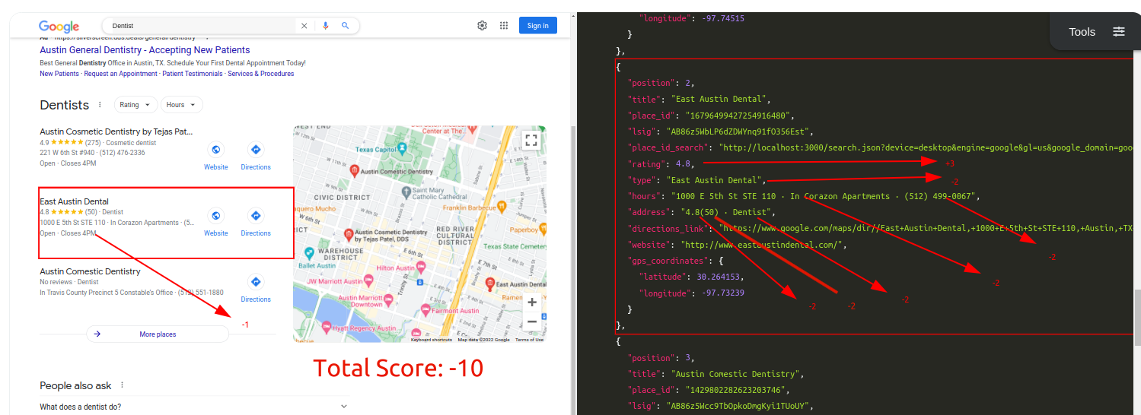Open map Keyboard shortcuts link
The image size is (1141, 415).
click(x=432, y=340)
